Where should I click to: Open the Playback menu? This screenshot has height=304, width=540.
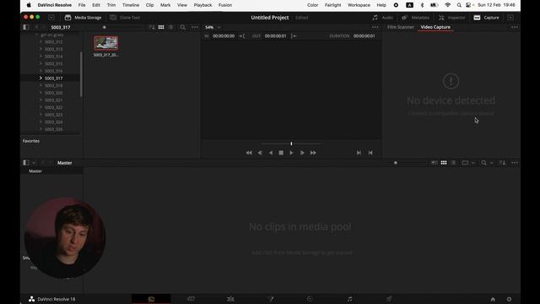pyautogui.click(x=202, y=5)
